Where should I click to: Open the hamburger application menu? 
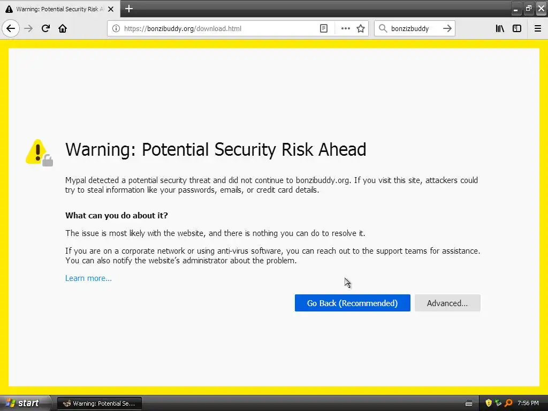(x=537, y=28)
